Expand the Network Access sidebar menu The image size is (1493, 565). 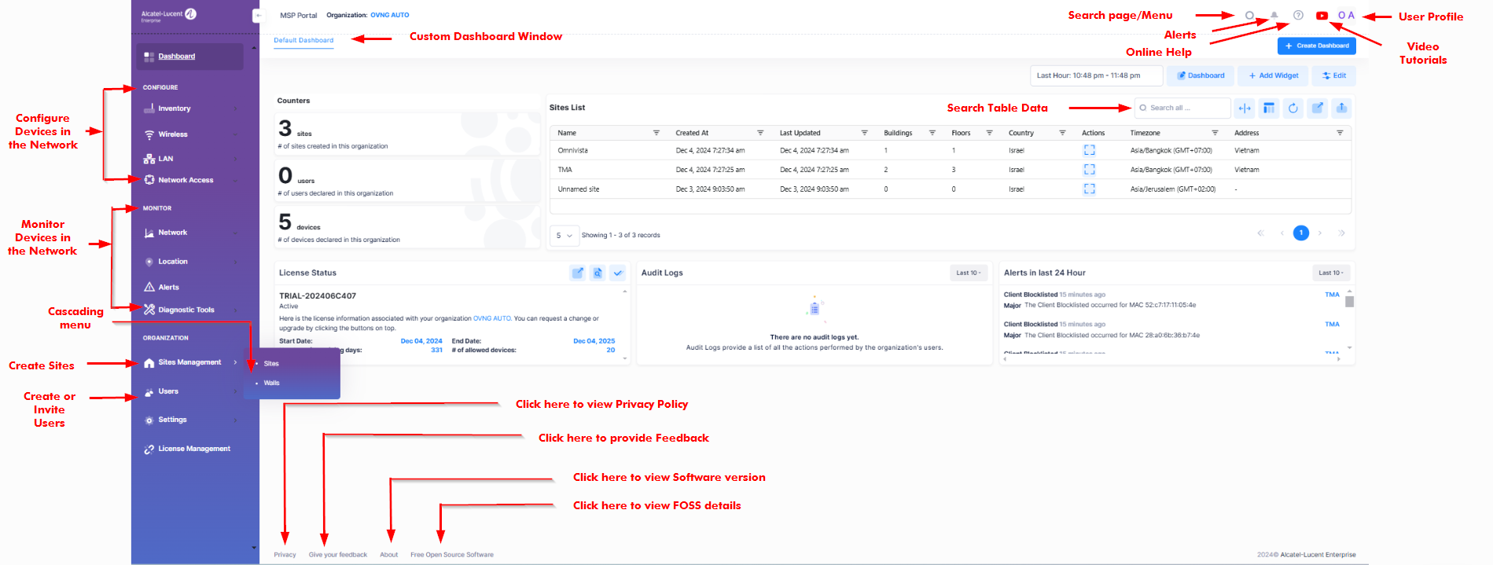[189, 180]
